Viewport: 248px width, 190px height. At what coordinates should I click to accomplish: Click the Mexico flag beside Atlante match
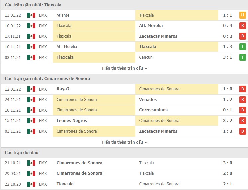31,15
